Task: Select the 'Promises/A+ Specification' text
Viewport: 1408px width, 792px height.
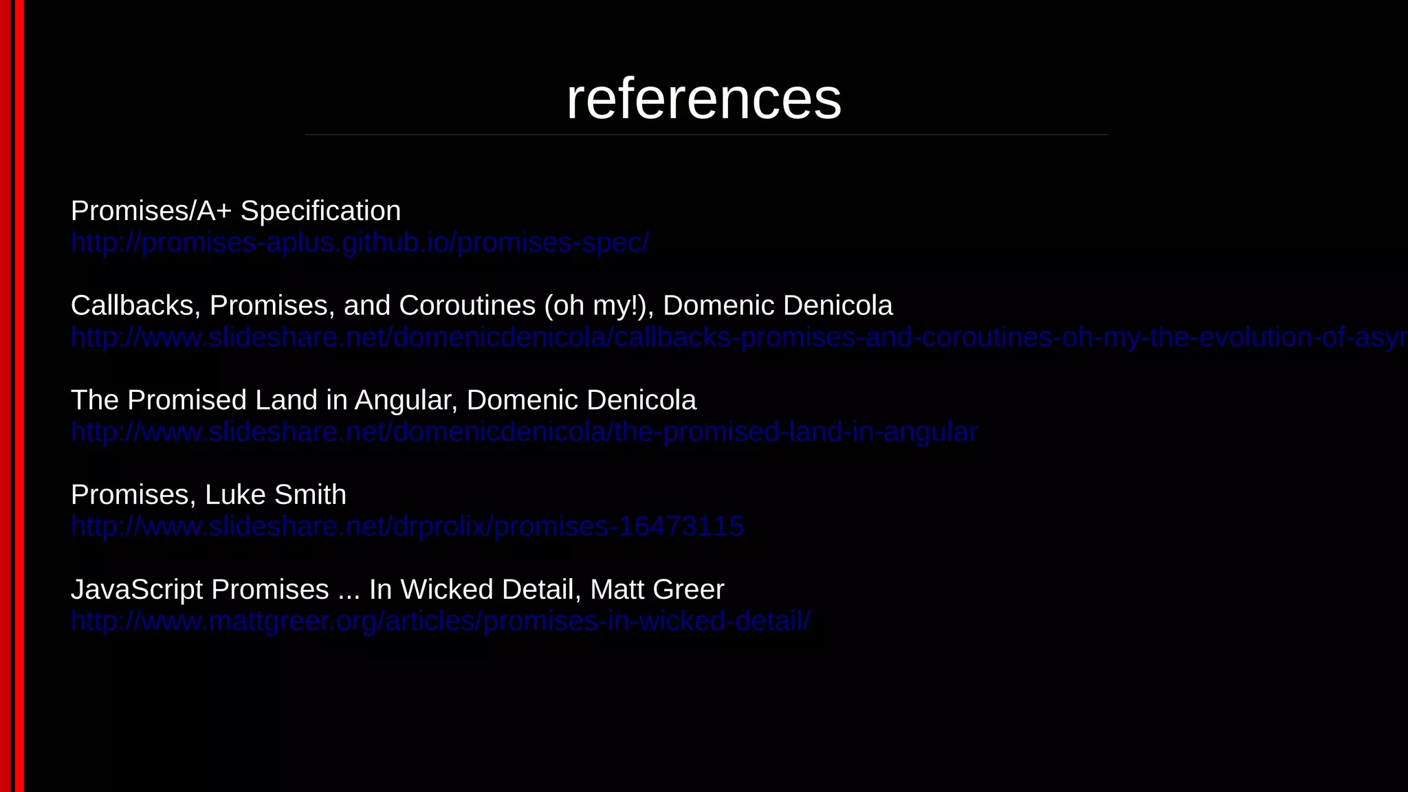Action: click(x=236, y=211)
